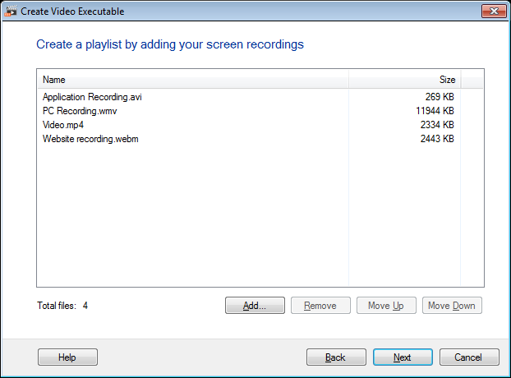The width and height of the screenshot is (511, 378).
Task: Sort the playlist by the Size column header
Action: coord(404,80)
